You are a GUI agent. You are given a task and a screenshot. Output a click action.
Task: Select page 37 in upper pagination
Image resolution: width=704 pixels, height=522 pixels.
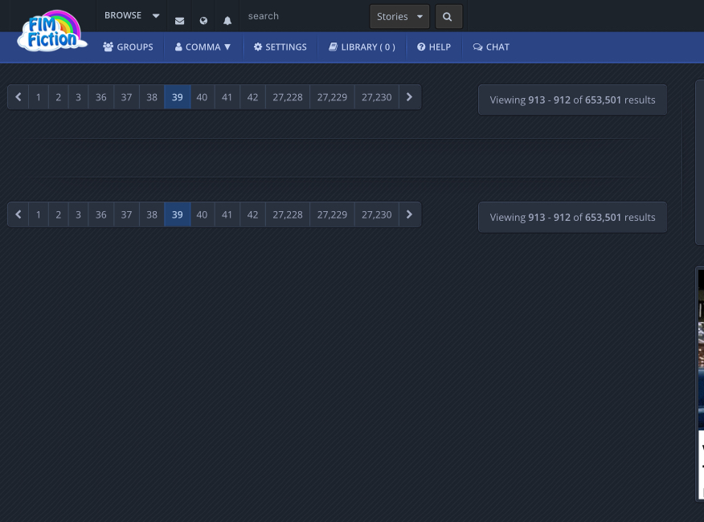point(127,97)
